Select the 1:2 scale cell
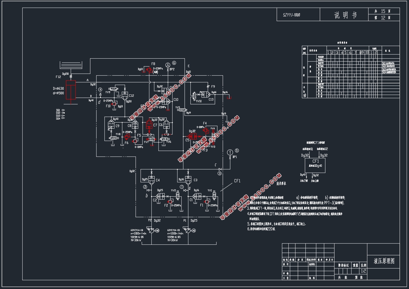Screen dimensions: 409x289 pos(363,271)
